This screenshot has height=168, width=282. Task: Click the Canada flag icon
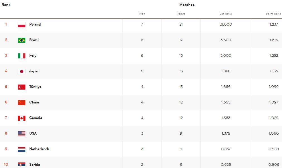tap(21, 118)
